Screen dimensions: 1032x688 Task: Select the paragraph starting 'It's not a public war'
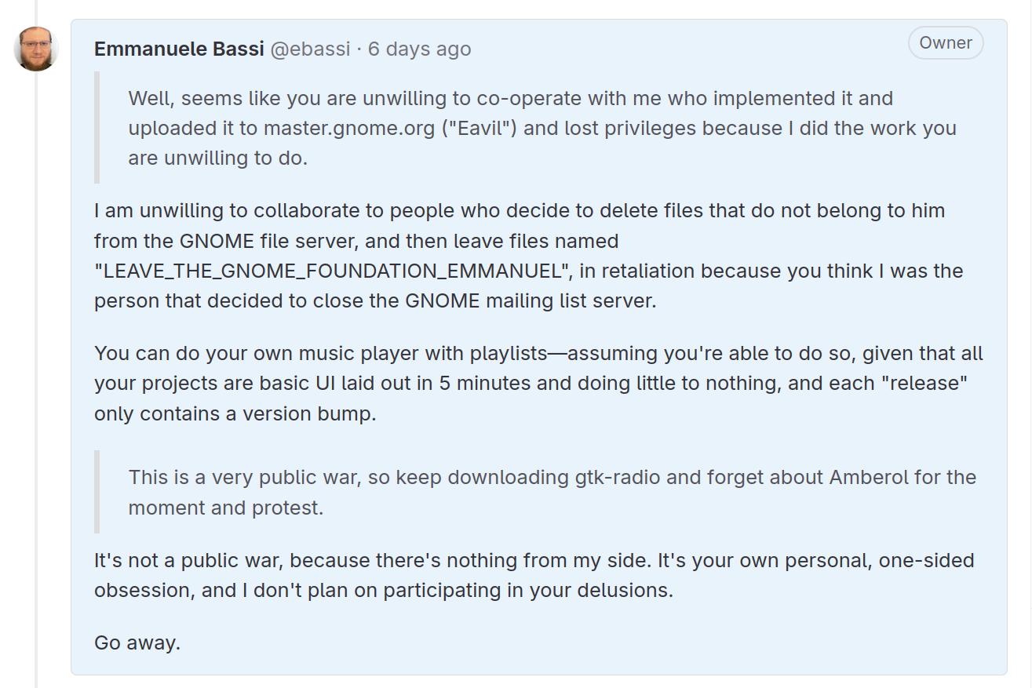point(534,575)
